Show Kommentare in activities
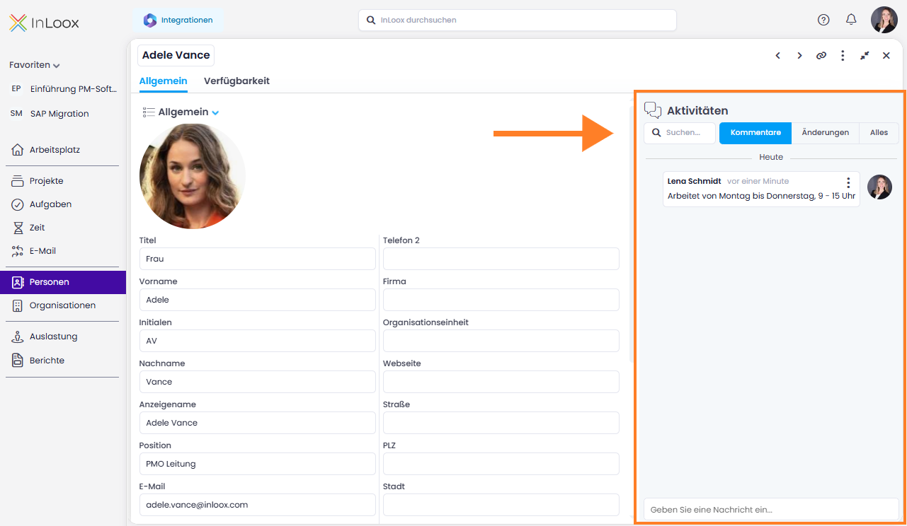 pos(755,133)
